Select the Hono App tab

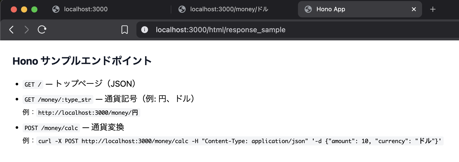[x=331, y=9]
